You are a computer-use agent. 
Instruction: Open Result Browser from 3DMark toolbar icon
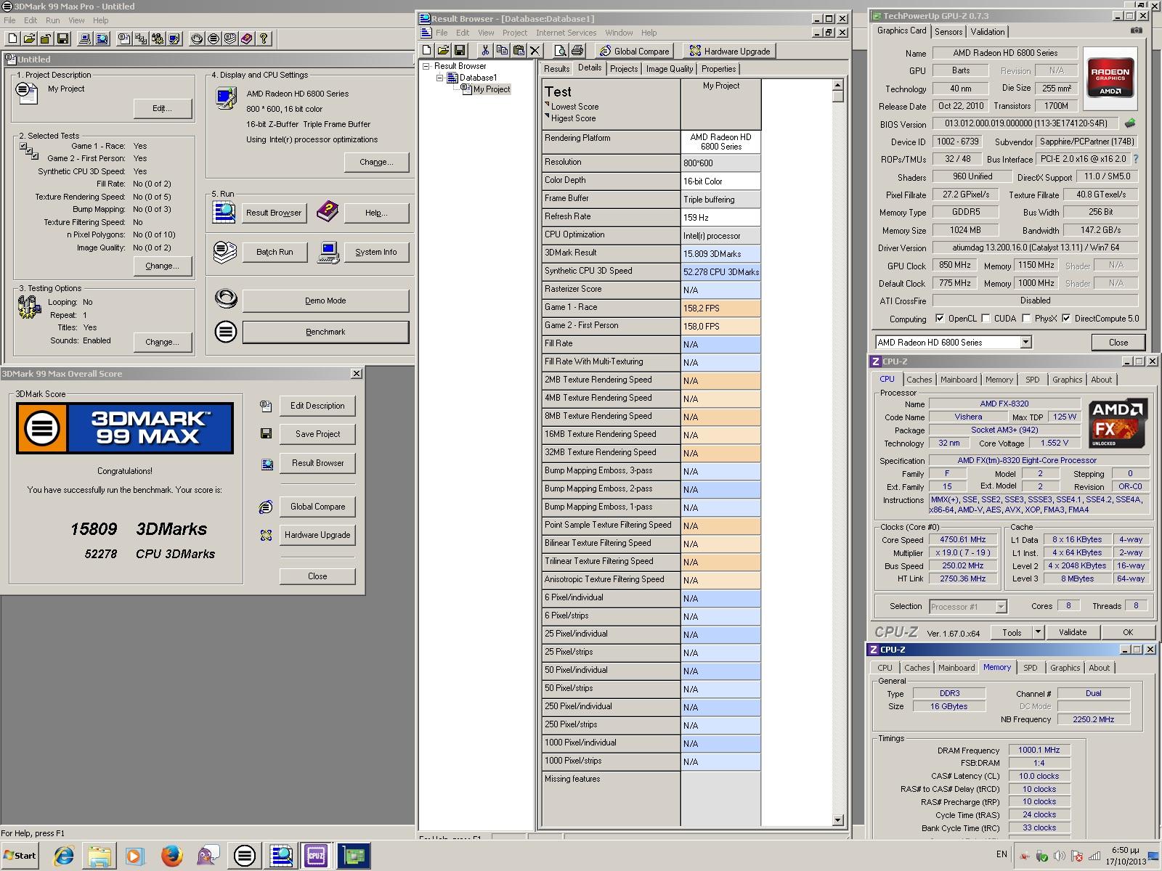(x=102, y=38)
